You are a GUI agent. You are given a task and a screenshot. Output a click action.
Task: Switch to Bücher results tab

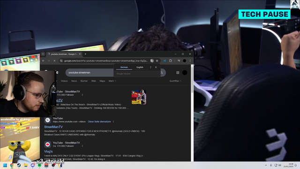pyautogui.click(x=84, y=81)
